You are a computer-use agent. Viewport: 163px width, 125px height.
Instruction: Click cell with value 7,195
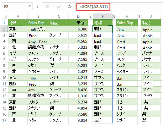point(78,59)
